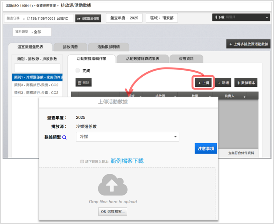Screen dimensions: 274x224
Task: Click the OR 選擇檔案 button
Action: (x=113, y=211)
